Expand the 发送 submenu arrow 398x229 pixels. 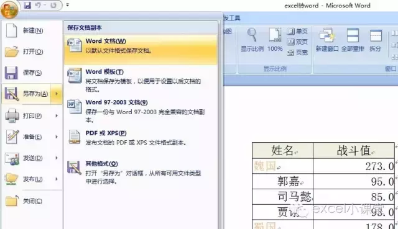coord(57,158)
